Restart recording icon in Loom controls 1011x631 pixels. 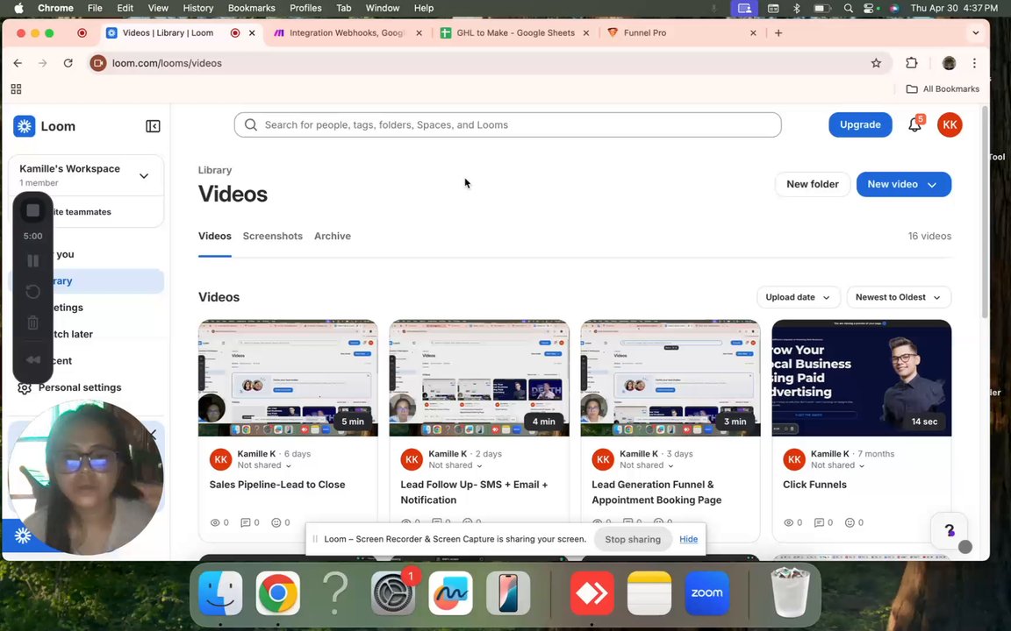(x=32, y=292)
